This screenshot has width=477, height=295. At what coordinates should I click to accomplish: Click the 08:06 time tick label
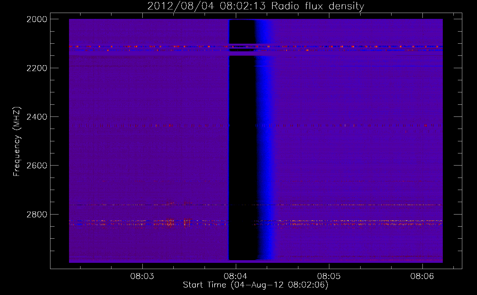coord(422,276)
